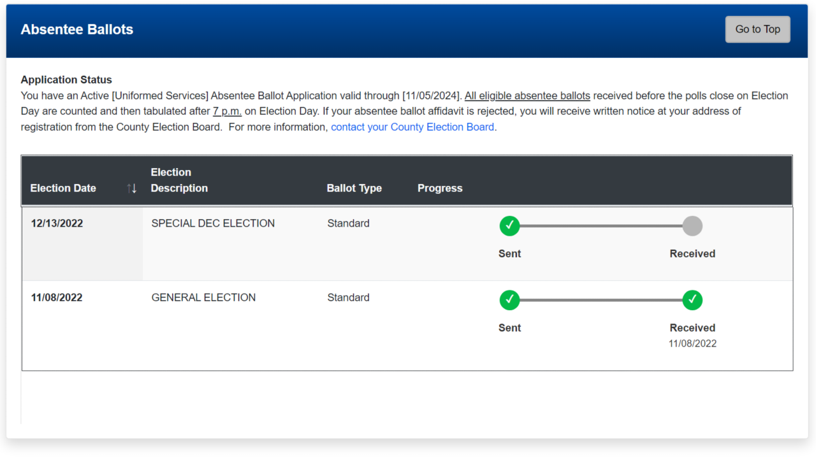The width and height of the screenshot is (816, 463).
Task: Open sort options for the Election Description column
Action: (x=179, y=180)
